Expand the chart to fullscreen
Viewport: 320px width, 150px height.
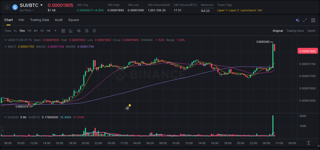305,20
